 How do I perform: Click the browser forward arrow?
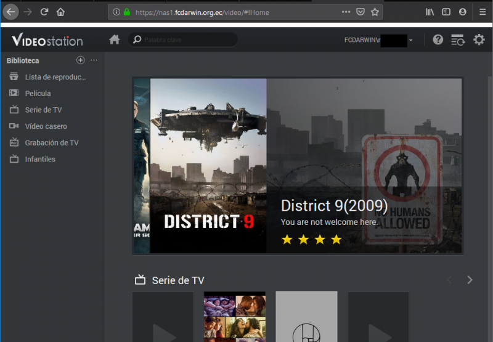[28, 12]
